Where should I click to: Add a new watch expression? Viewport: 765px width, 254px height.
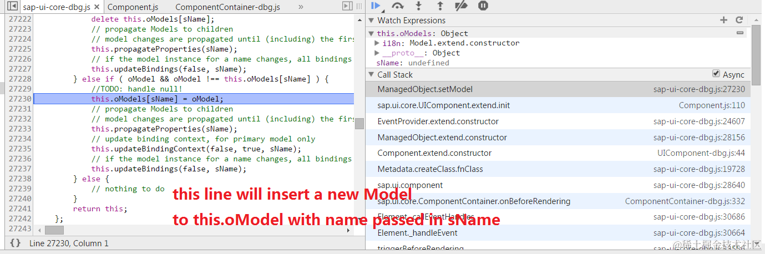723,20
